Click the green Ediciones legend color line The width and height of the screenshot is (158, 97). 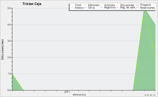(x=85, y=5)
